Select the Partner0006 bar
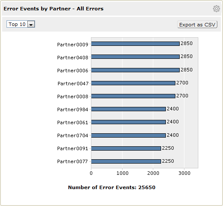Viewport: 223px width, 206px height. (x=136, y=70)
